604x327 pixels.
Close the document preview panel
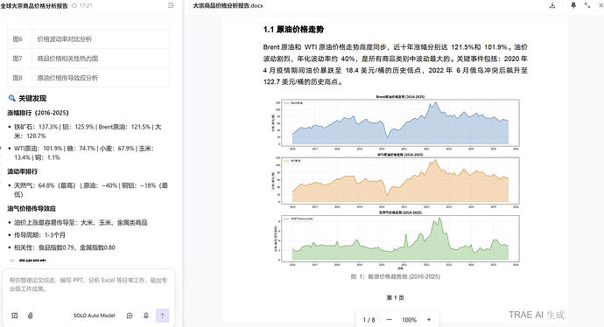pyautogui.click(x=600, y=5)
